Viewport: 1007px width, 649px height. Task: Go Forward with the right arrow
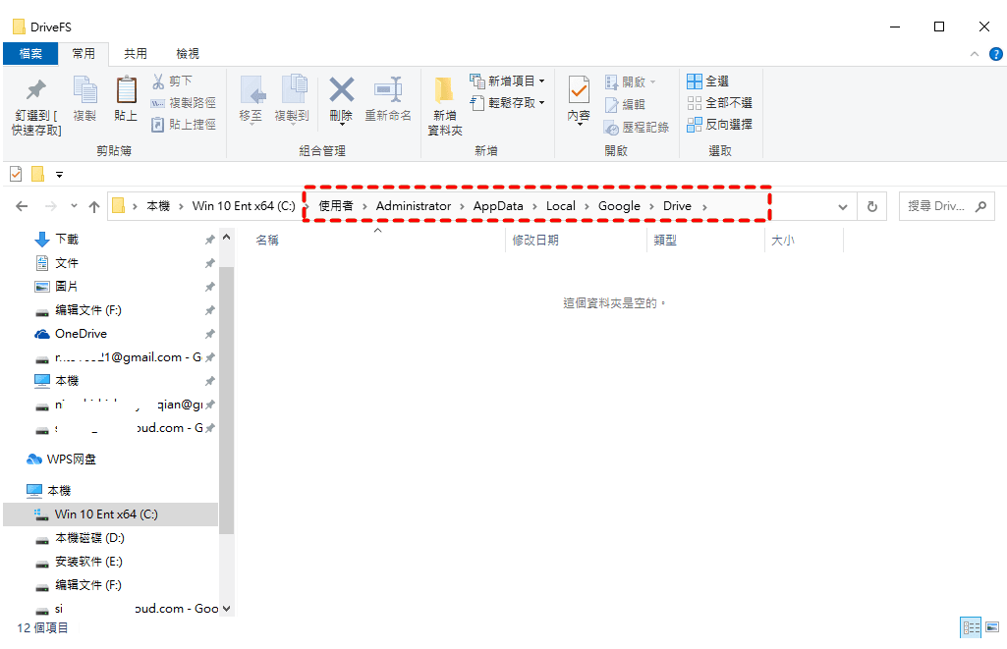click(51, 206)
